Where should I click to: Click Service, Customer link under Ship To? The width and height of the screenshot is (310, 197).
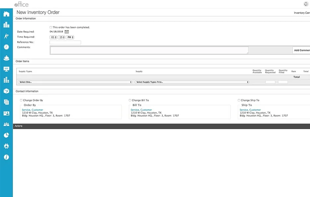[x=250, y=110]
